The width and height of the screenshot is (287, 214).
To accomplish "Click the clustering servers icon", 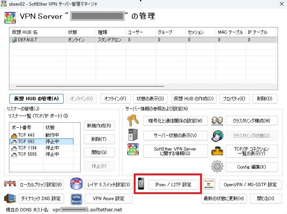I will (x=217, y=121).
